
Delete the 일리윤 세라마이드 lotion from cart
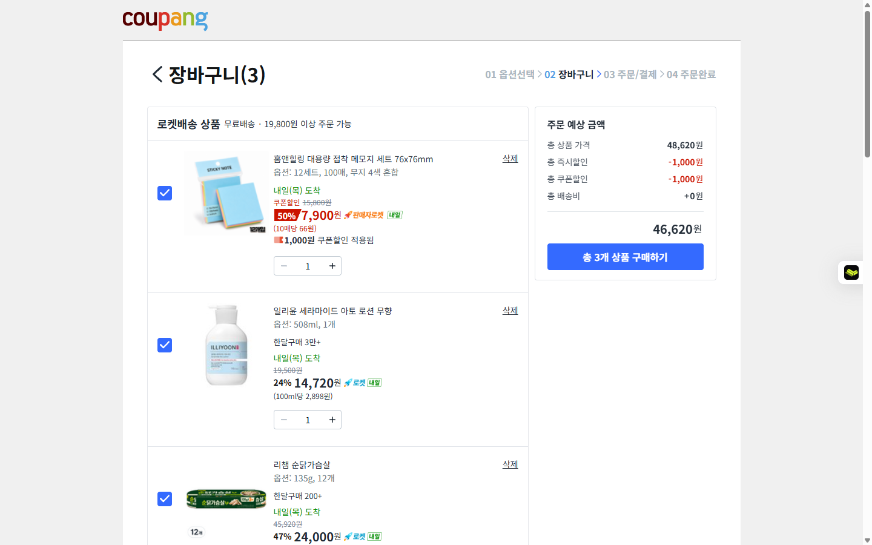coord(510,311)
